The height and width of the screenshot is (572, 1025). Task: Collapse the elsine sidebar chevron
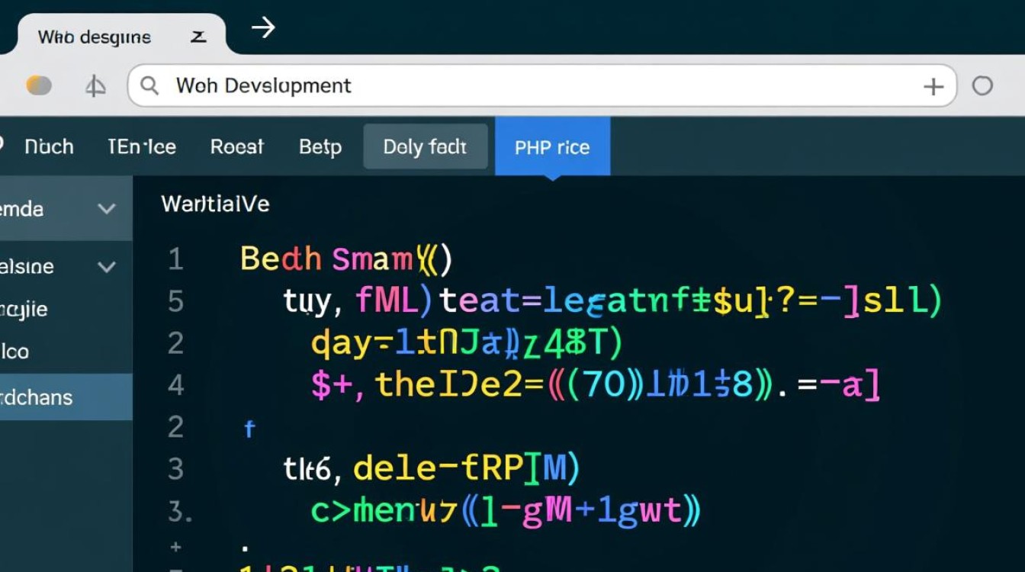(107, 267)
